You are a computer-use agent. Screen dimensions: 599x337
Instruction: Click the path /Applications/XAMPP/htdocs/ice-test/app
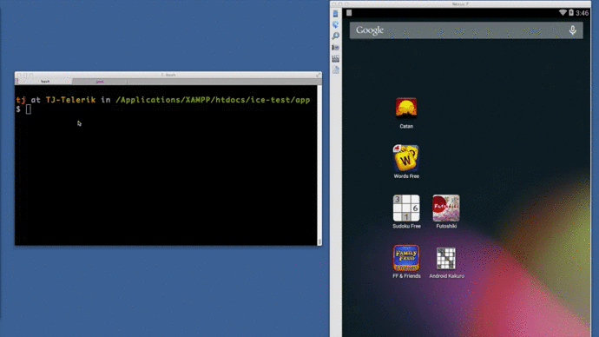[213, 100]
